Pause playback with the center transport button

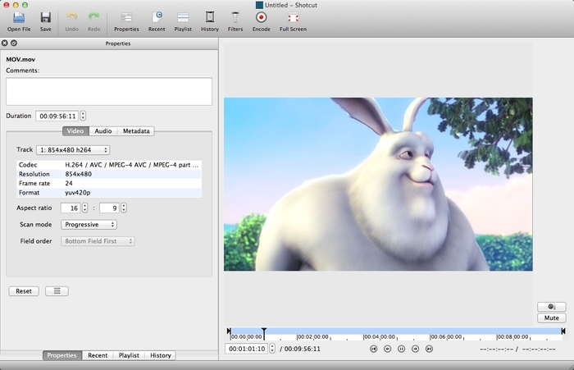point(402,349)
